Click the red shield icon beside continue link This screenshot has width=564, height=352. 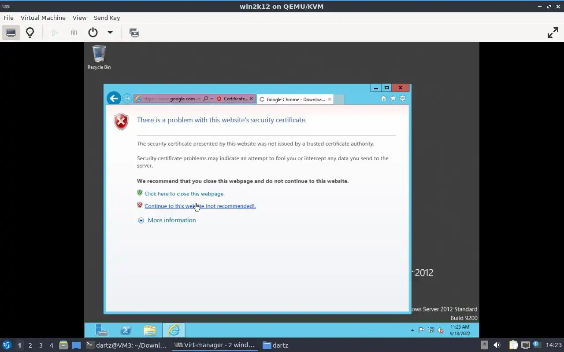(140, 205)
